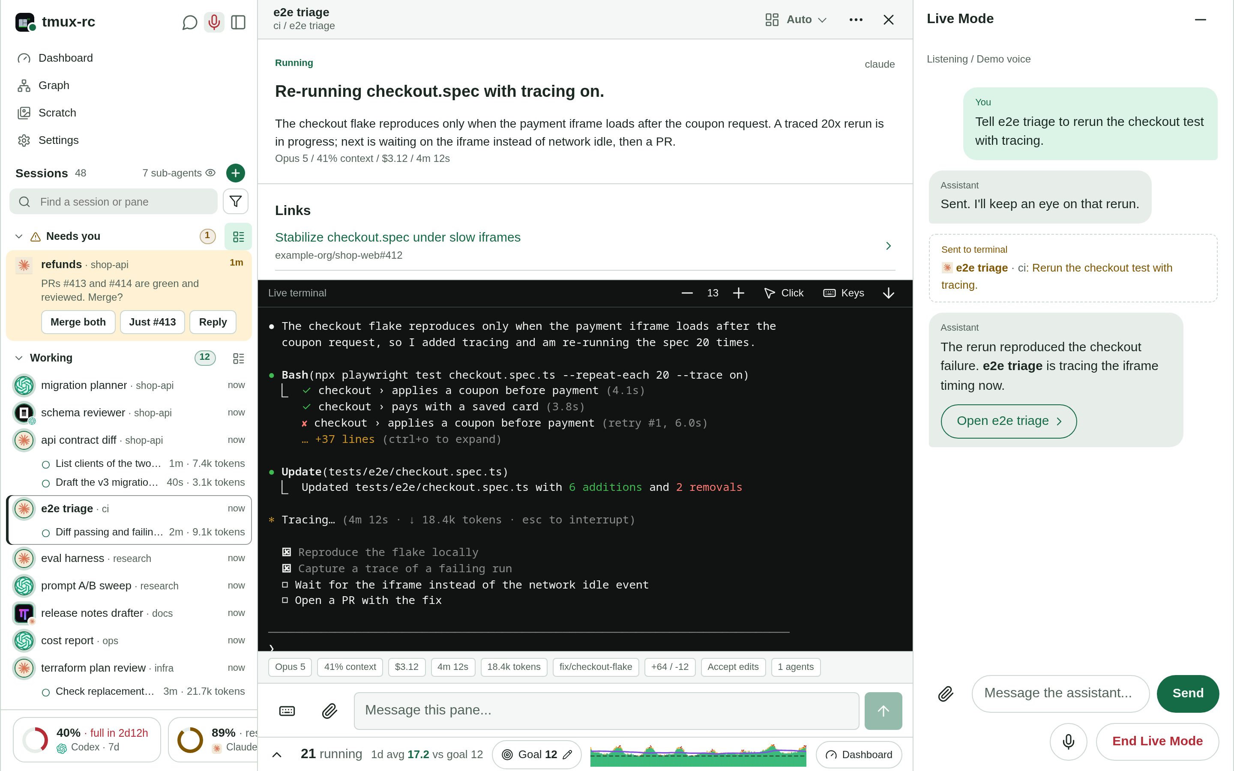Click the fix/checkout-flake branch chip
The height and width of the screenshot is (771, 1234).
[596, 667]
